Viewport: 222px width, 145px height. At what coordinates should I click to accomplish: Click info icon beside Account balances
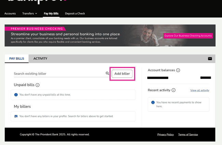point(178,70)
